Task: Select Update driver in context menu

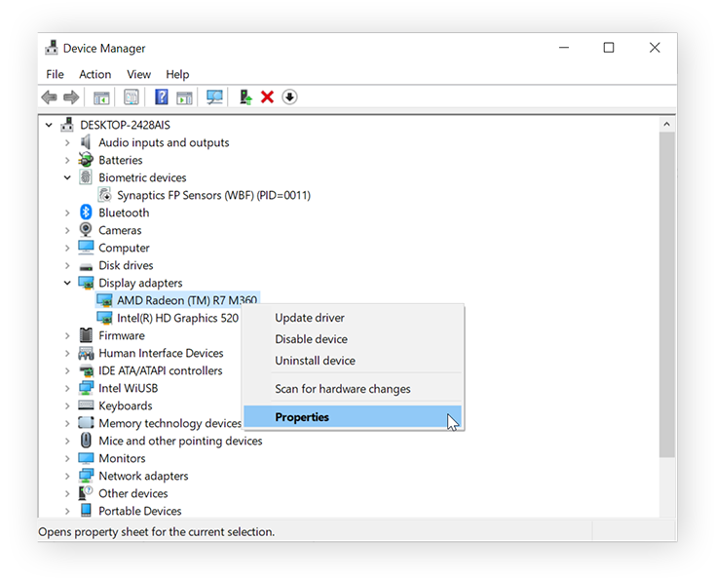Action: (310, 318)
